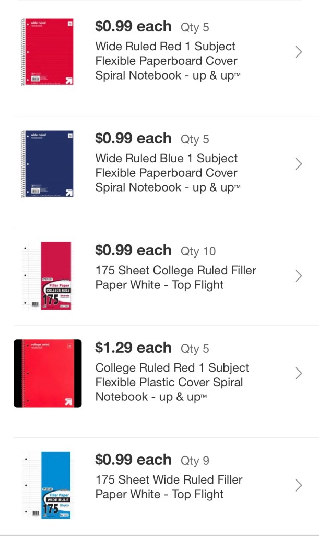Click chevron beside 175 Sheet Wide Ruled Filler Paper

[299, 485]
